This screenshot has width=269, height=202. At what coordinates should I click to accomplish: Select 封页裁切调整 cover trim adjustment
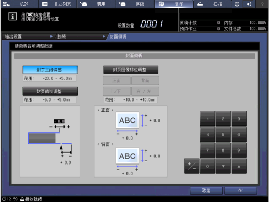pyautogui.click(x=50, y=91)
